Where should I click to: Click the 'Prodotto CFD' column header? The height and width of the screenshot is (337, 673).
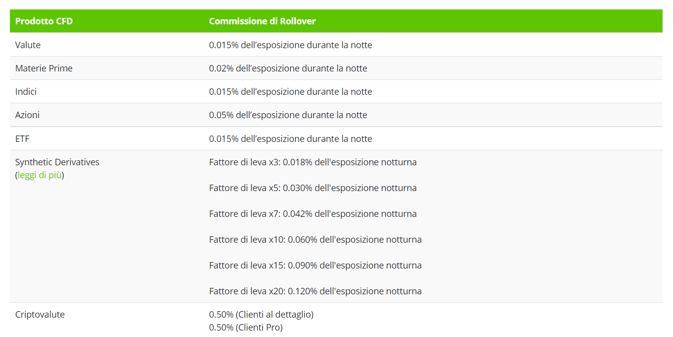coord(44,21)
